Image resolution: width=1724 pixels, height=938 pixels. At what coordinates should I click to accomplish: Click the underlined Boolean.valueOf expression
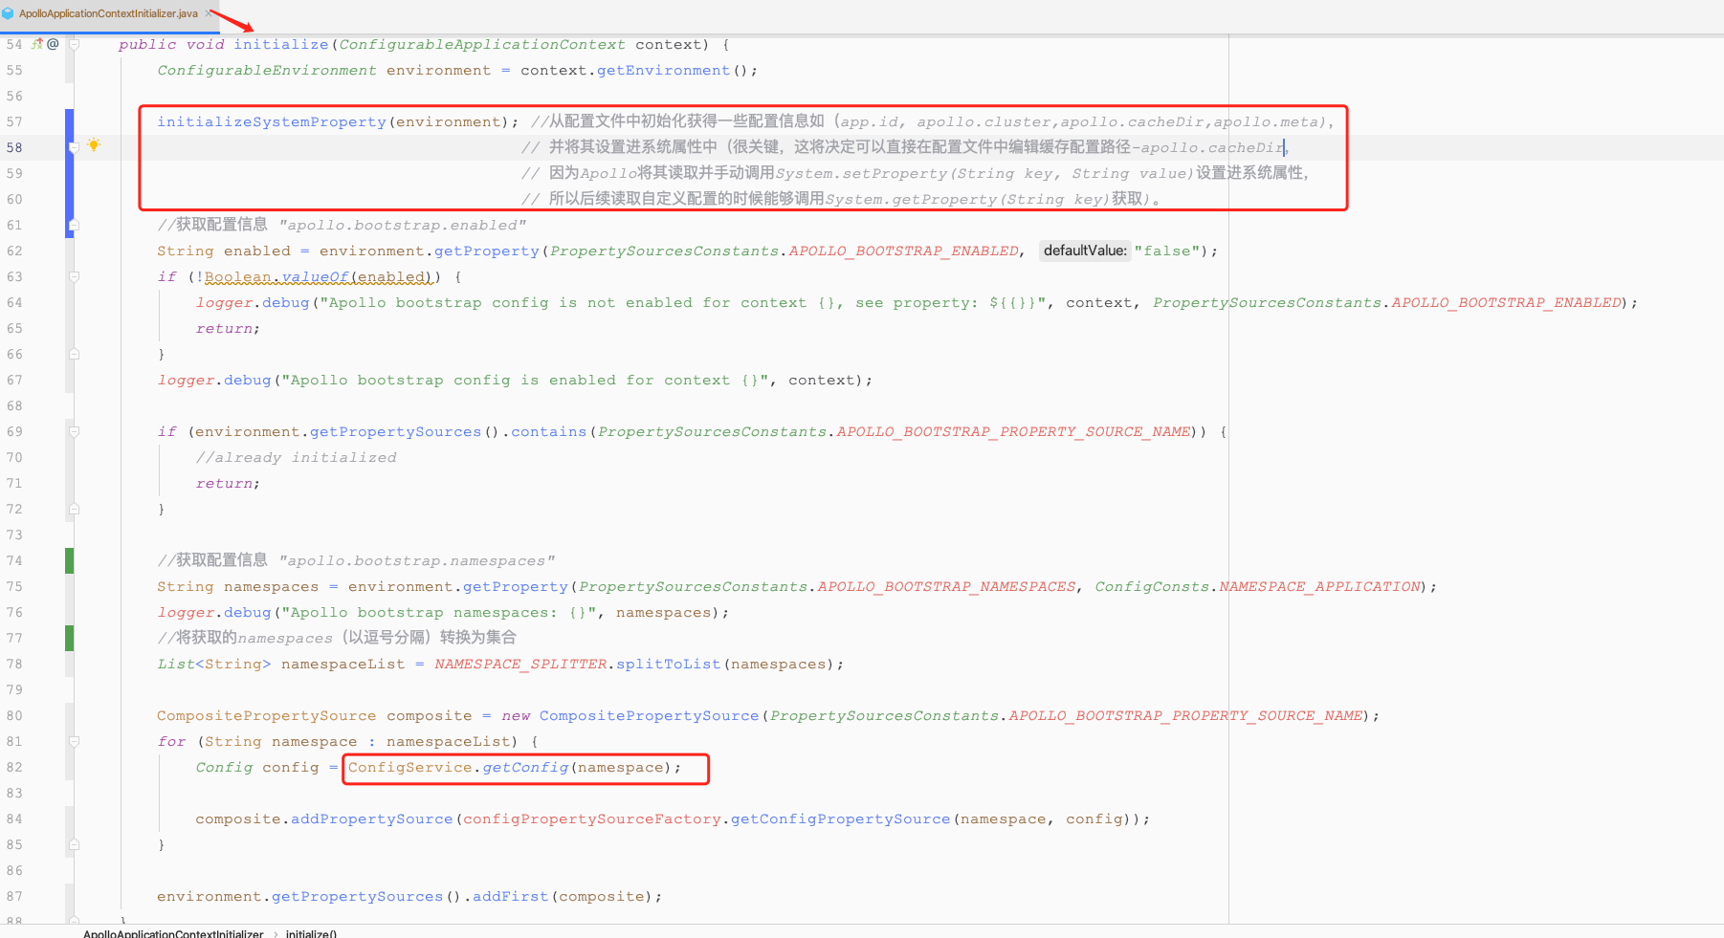tap(320, 276)
